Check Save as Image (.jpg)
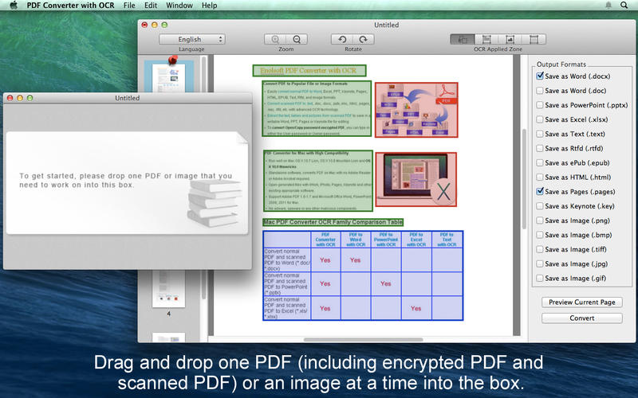 (540, 263)
